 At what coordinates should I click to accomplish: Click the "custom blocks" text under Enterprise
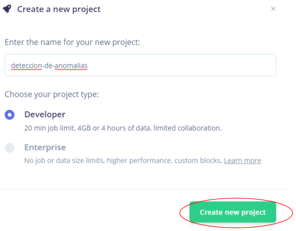200,160
